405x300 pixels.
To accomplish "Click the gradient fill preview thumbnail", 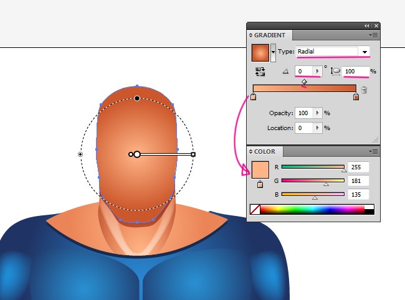I will (x=259, y=52).
